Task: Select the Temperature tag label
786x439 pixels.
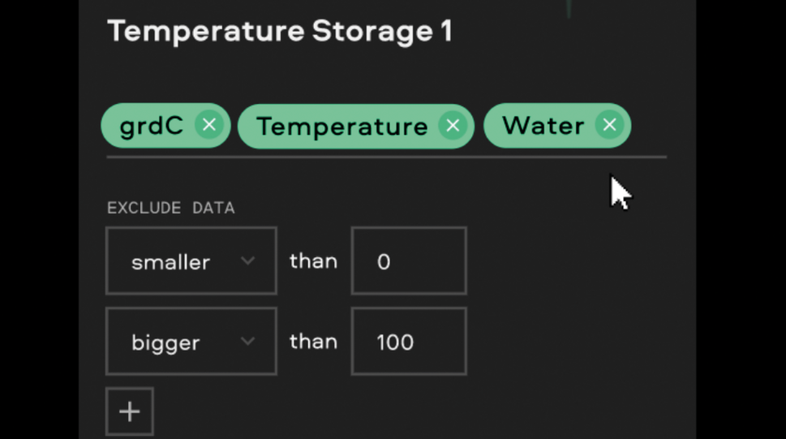Action: [341, 126]
